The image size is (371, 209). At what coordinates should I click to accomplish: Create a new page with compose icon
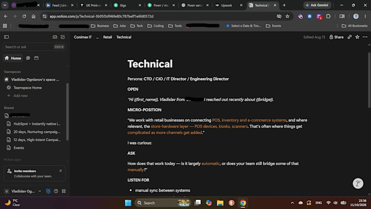pos(63,37)
